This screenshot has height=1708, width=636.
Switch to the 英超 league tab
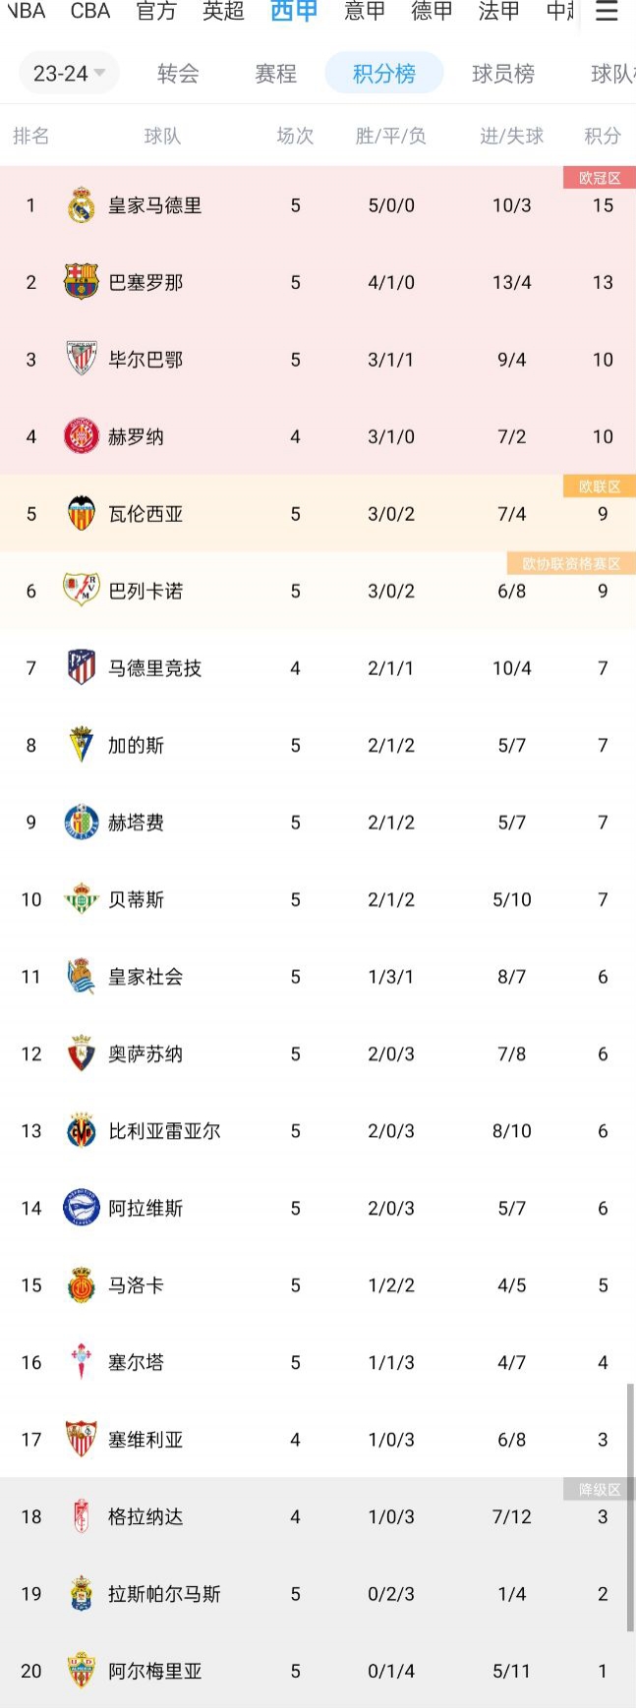click(223, 12)
